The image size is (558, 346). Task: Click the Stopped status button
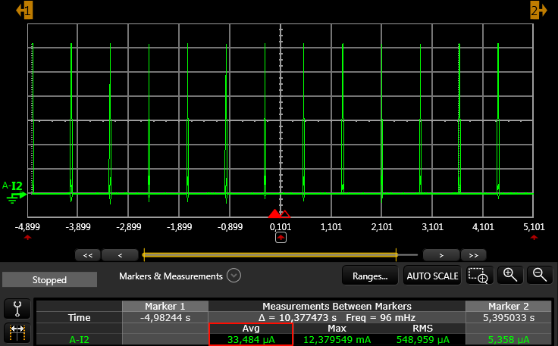(x=49, y=279)
